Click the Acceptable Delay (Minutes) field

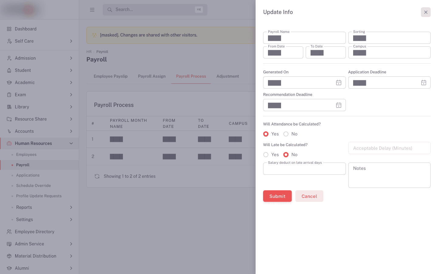(389, 148)
